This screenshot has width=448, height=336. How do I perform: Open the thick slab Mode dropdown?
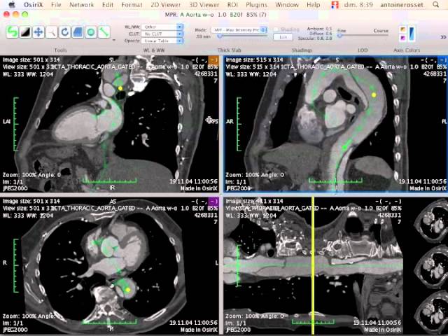239,29
